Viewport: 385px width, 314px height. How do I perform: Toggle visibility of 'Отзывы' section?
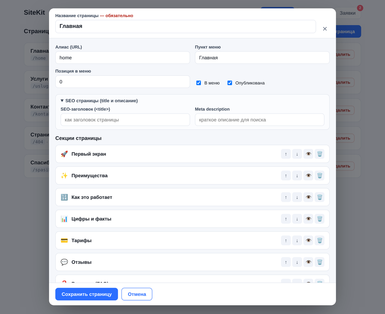[x=308, y=262]
